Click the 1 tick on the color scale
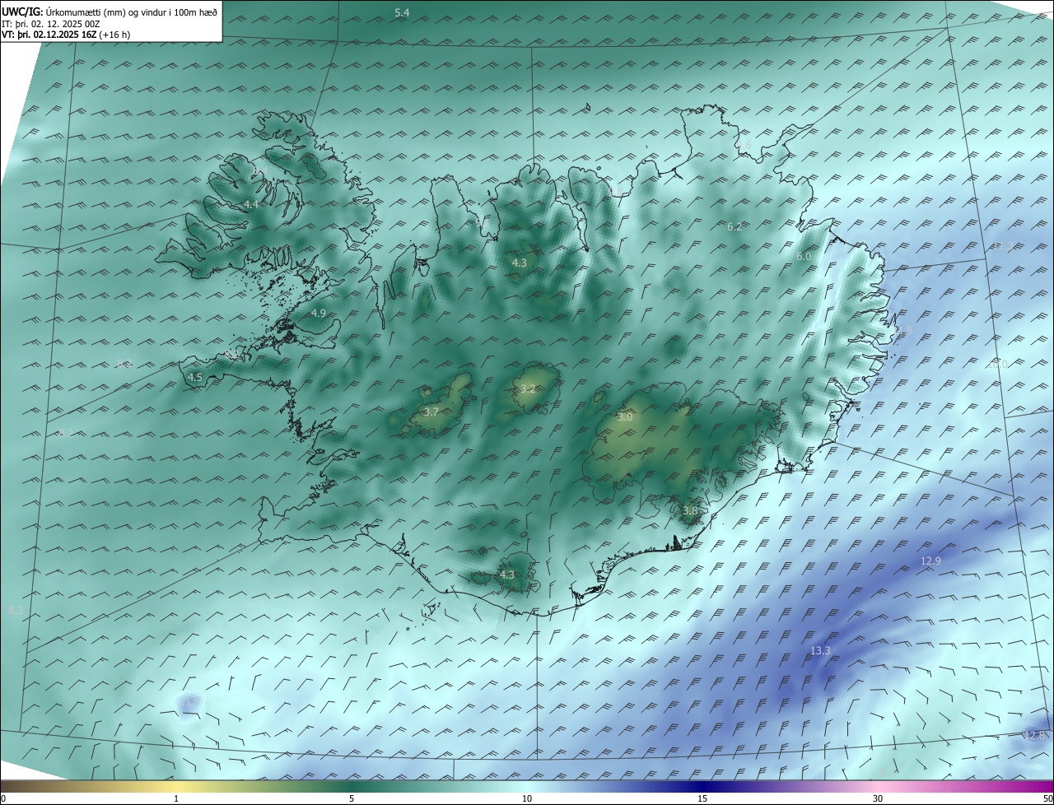Screen dimensions: 1054x805 click(176, 798)
